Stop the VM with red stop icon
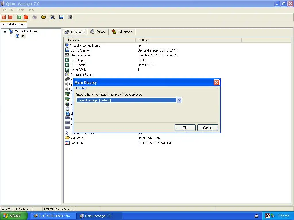294x220 pixels. coord(26,17)
